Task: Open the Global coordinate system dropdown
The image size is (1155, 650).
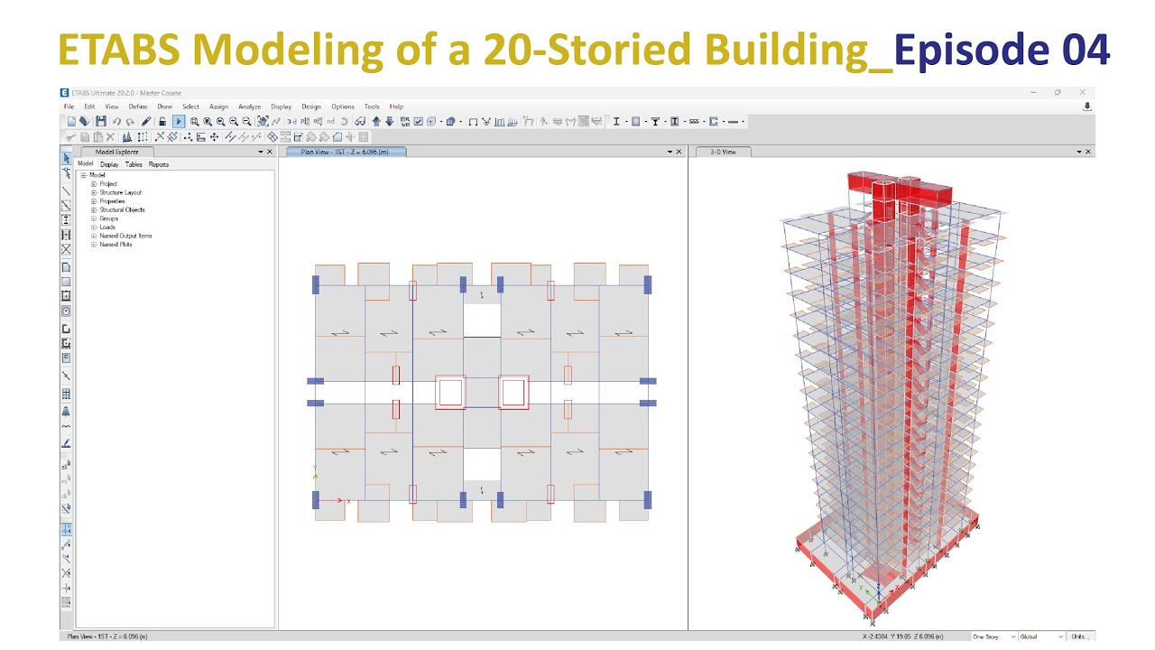Action: [1041, 636]
